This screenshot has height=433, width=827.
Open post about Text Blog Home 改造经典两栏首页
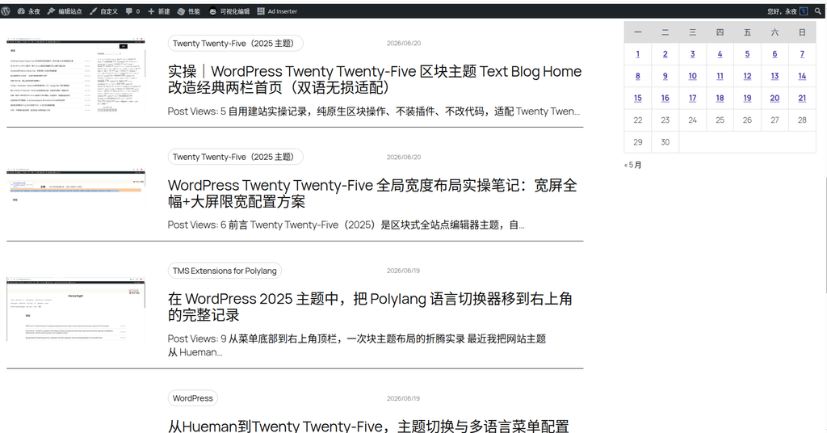[375, 79]
